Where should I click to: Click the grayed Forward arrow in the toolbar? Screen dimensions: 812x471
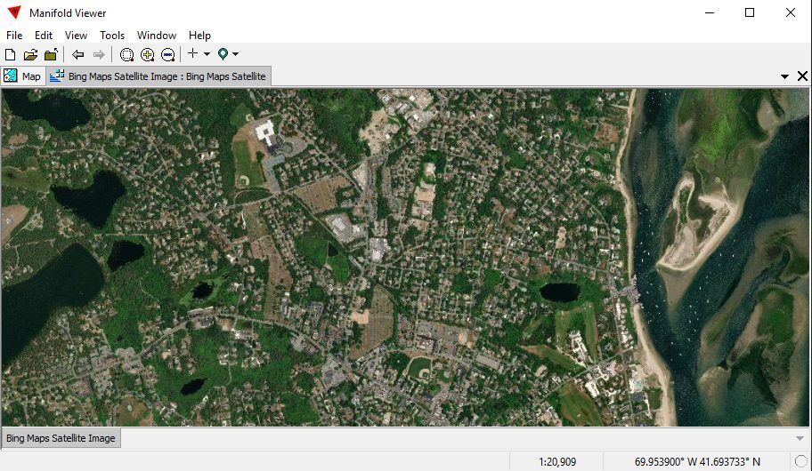[x=99, y=55]
